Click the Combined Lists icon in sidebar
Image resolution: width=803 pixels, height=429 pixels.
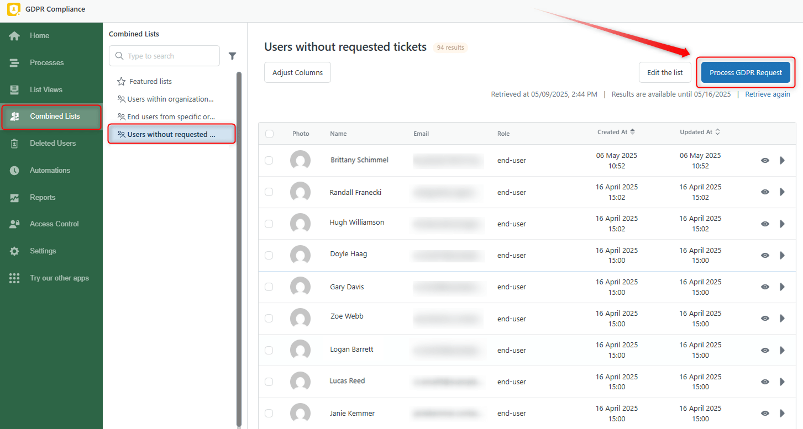[x=15, y=116]
